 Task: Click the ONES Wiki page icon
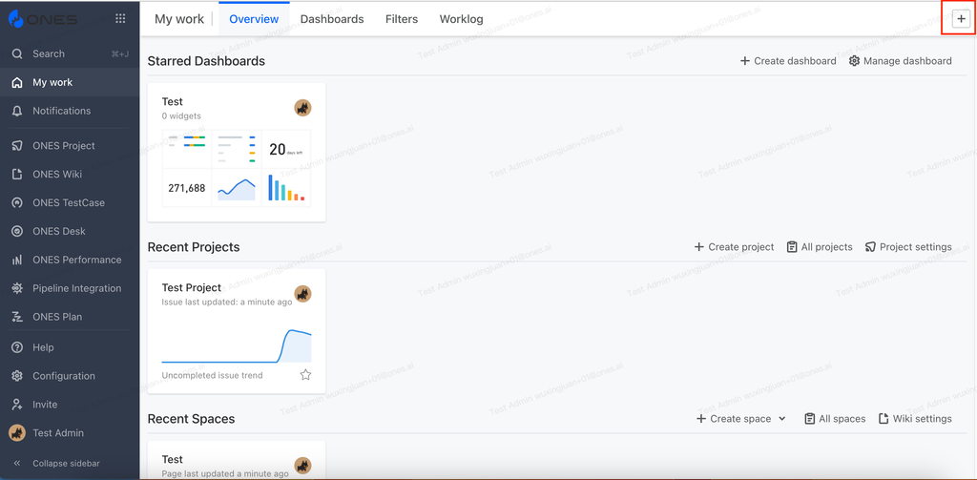tap(17, 174)
